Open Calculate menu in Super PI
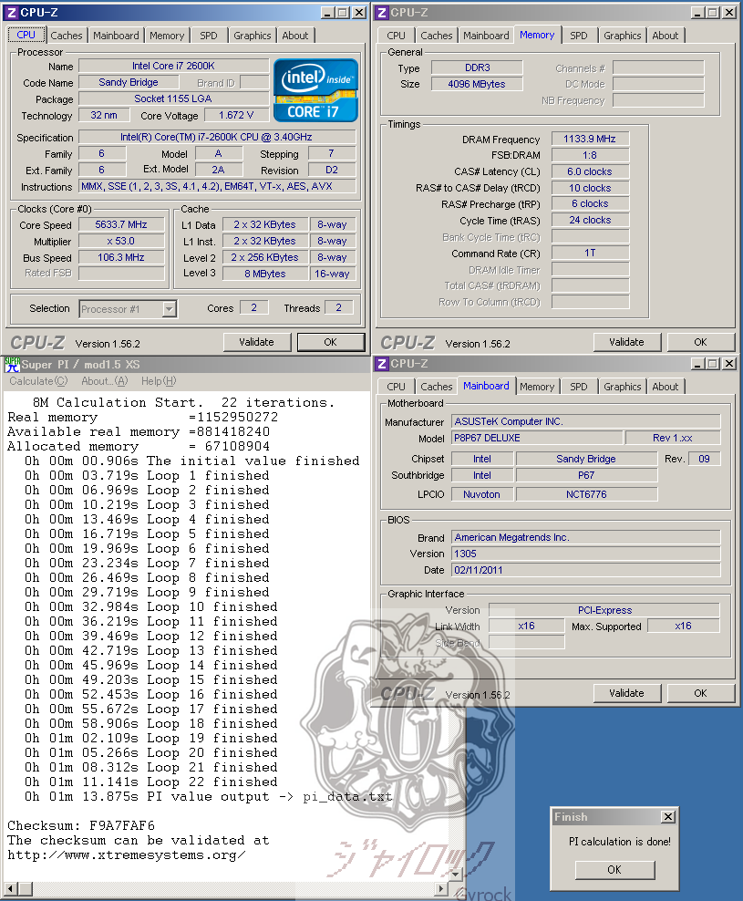 pos(38,381)
